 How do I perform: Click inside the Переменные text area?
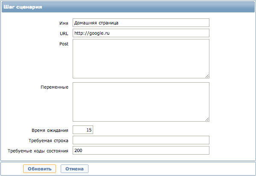tap(141, 102)
